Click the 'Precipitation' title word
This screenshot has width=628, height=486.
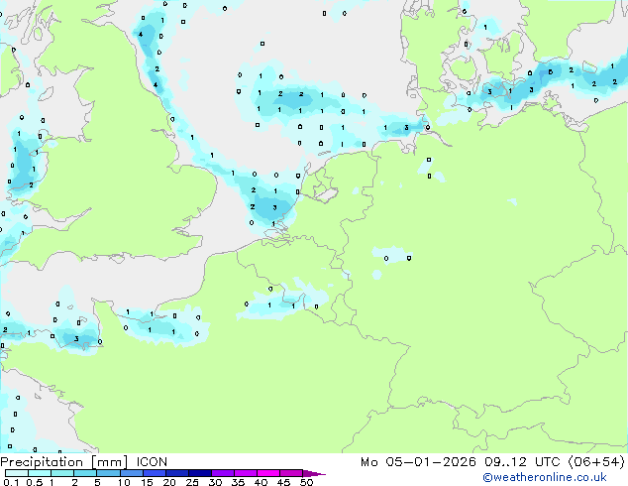pyautogui.click(x=42, y=462)
